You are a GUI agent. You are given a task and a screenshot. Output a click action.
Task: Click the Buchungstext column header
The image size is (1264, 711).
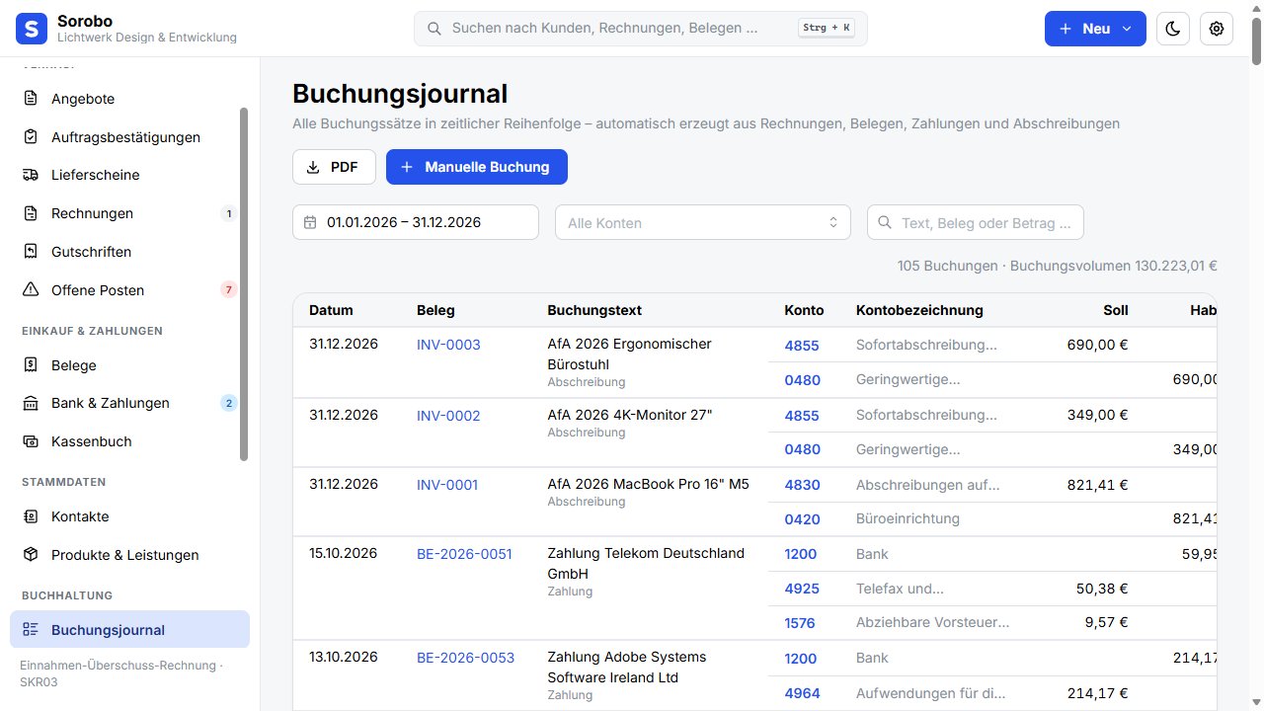[x=594, y=310]
